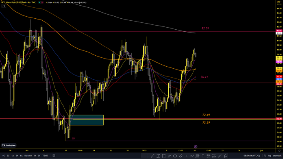Viewport: 283px width, 159px height.
Task: Click the green market status dot
Action: point(39,2)
